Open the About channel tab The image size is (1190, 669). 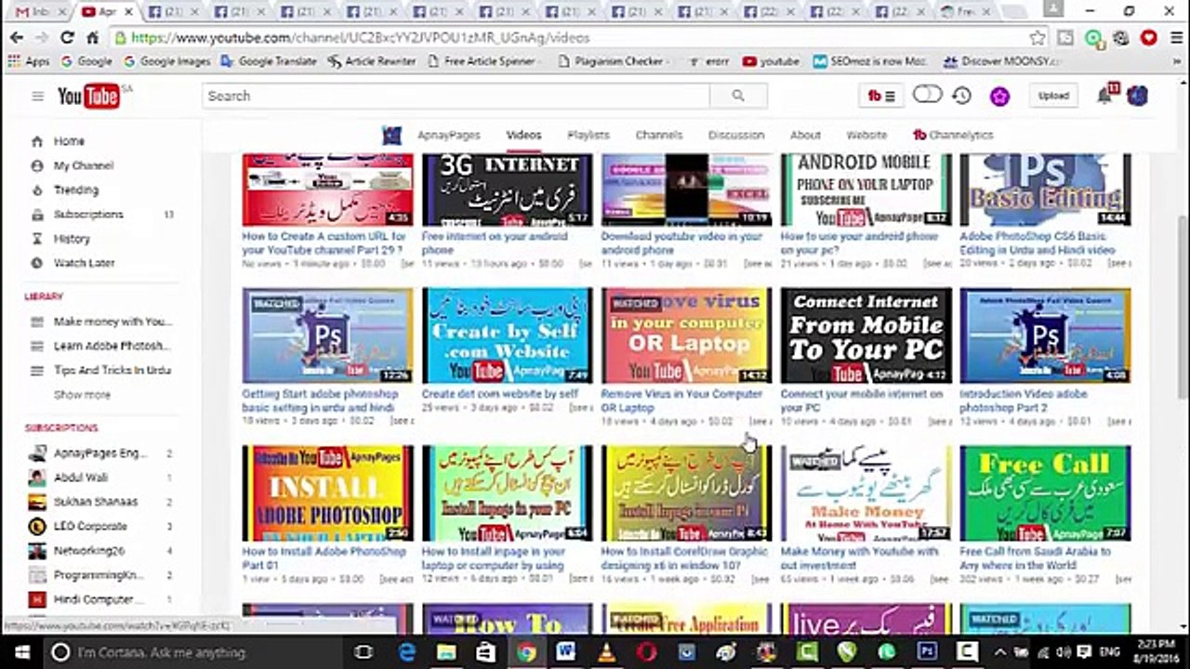coord(805,135)
